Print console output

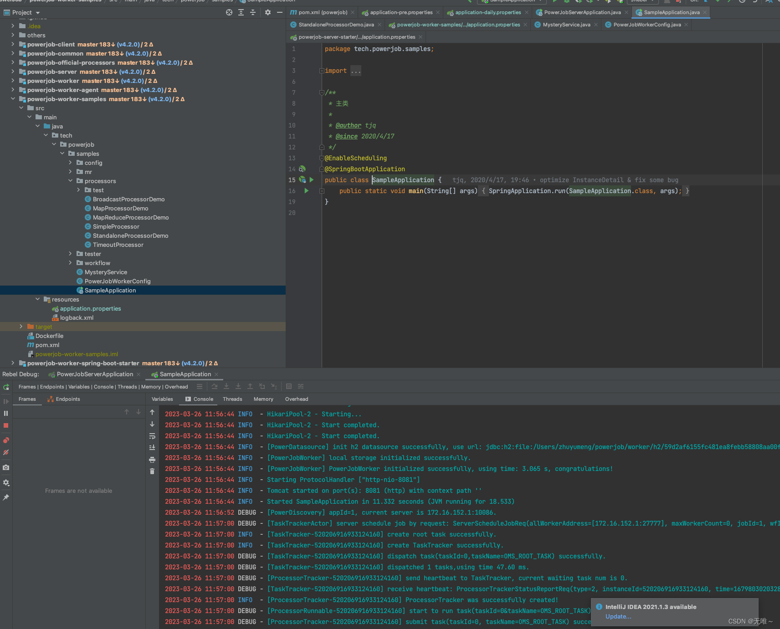coord(152,460)
